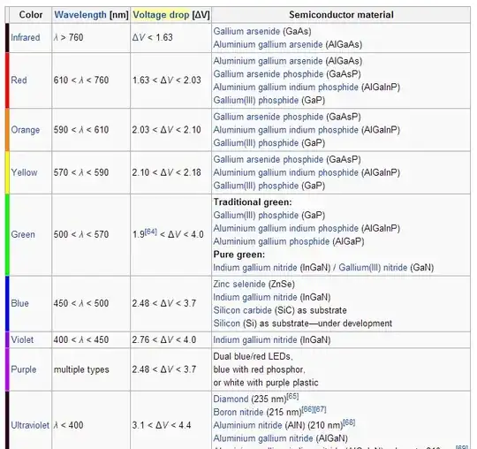477x449 pixels.
Task: Open the Diamond link in Ultraviolet row
Action: click(x=231, y=399)
